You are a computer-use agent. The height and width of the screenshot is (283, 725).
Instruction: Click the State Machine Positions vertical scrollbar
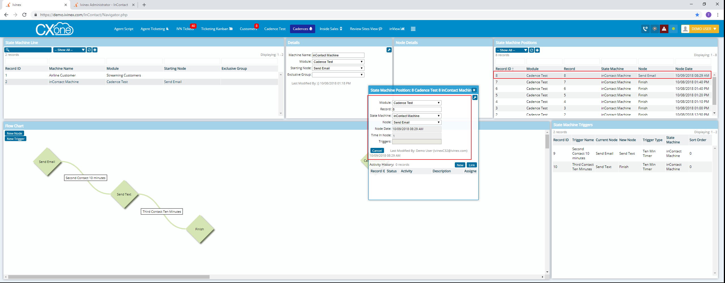pyautogui.click(x=714, y=91)
